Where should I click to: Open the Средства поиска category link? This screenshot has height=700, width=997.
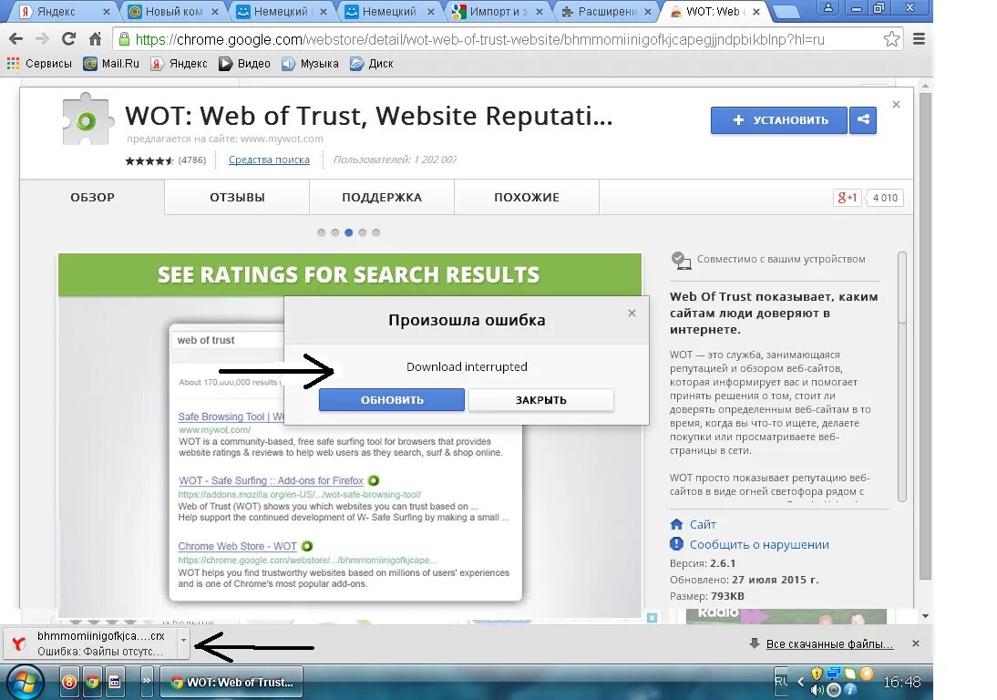click(x=269, y=160)
